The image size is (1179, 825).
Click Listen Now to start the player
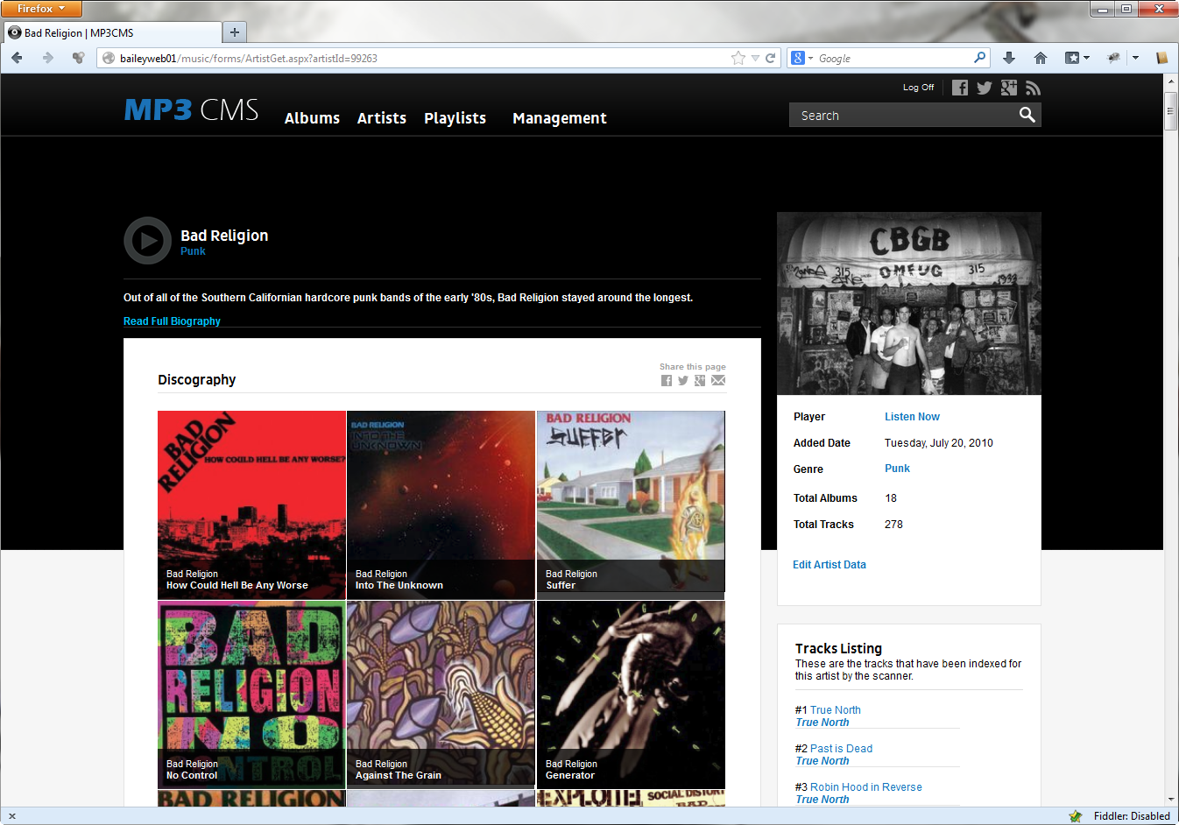point(912,417)
